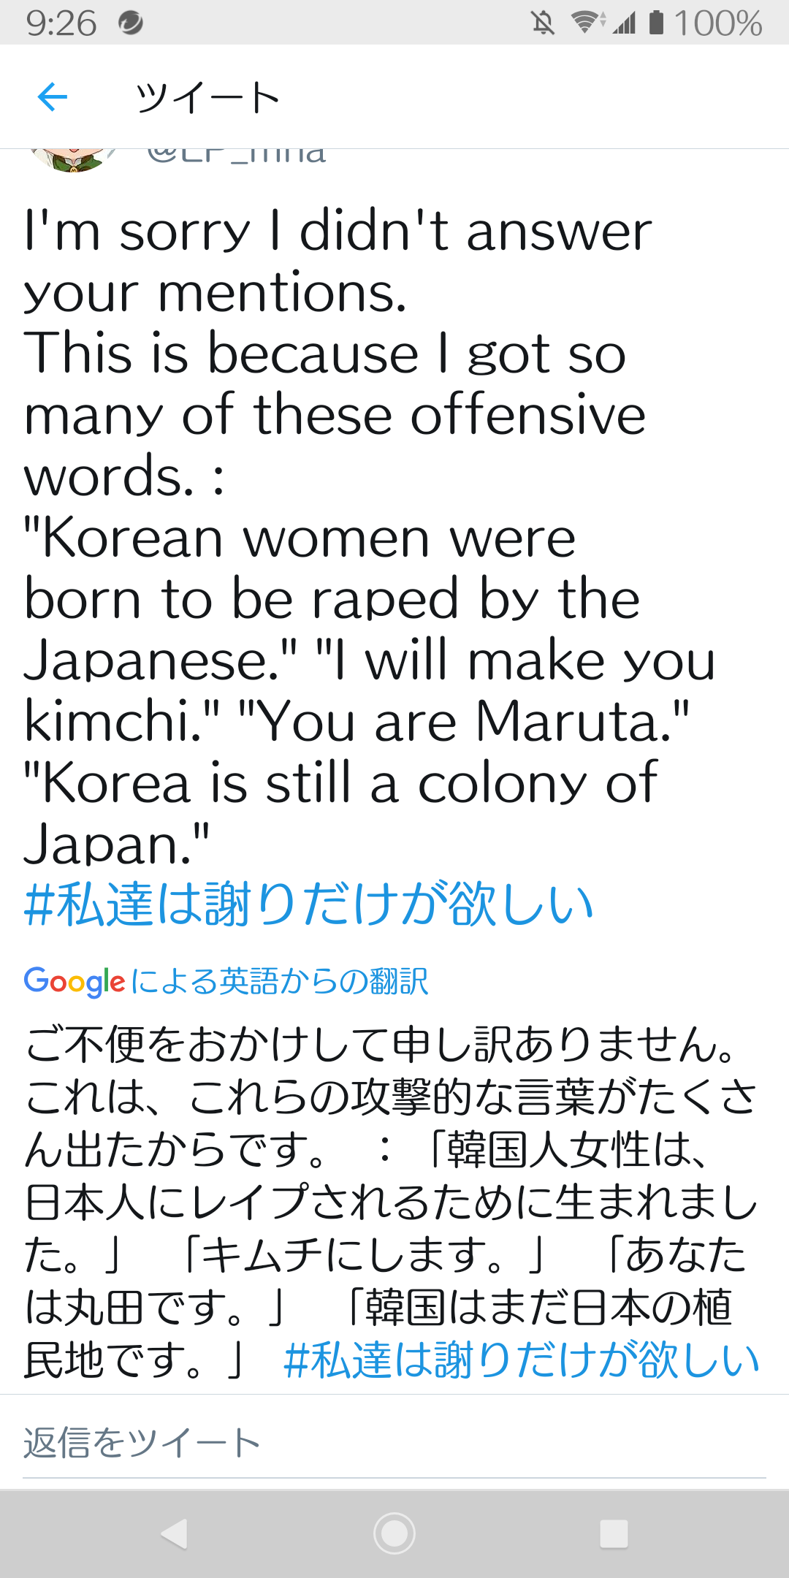Tap the battery icon in status bar
The height and width of the screenshot is (1578, 789).
657,22
